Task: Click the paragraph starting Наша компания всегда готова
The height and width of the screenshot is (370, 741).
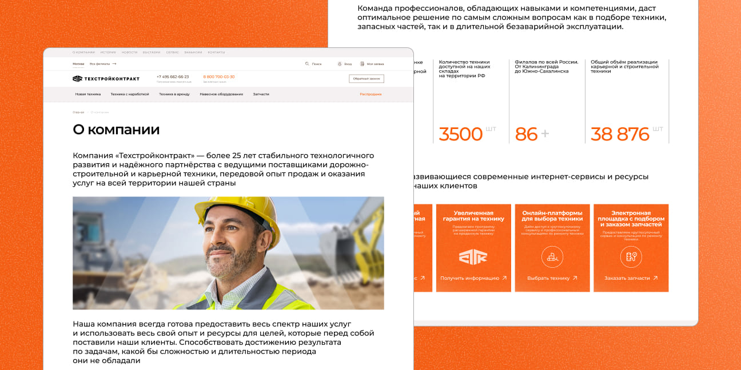Action: coord(224,342)
